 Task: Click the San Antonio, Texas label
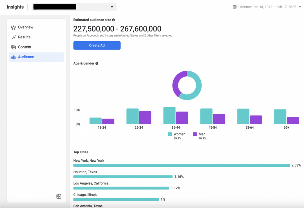pyautogui.click(x=88, y=206)
